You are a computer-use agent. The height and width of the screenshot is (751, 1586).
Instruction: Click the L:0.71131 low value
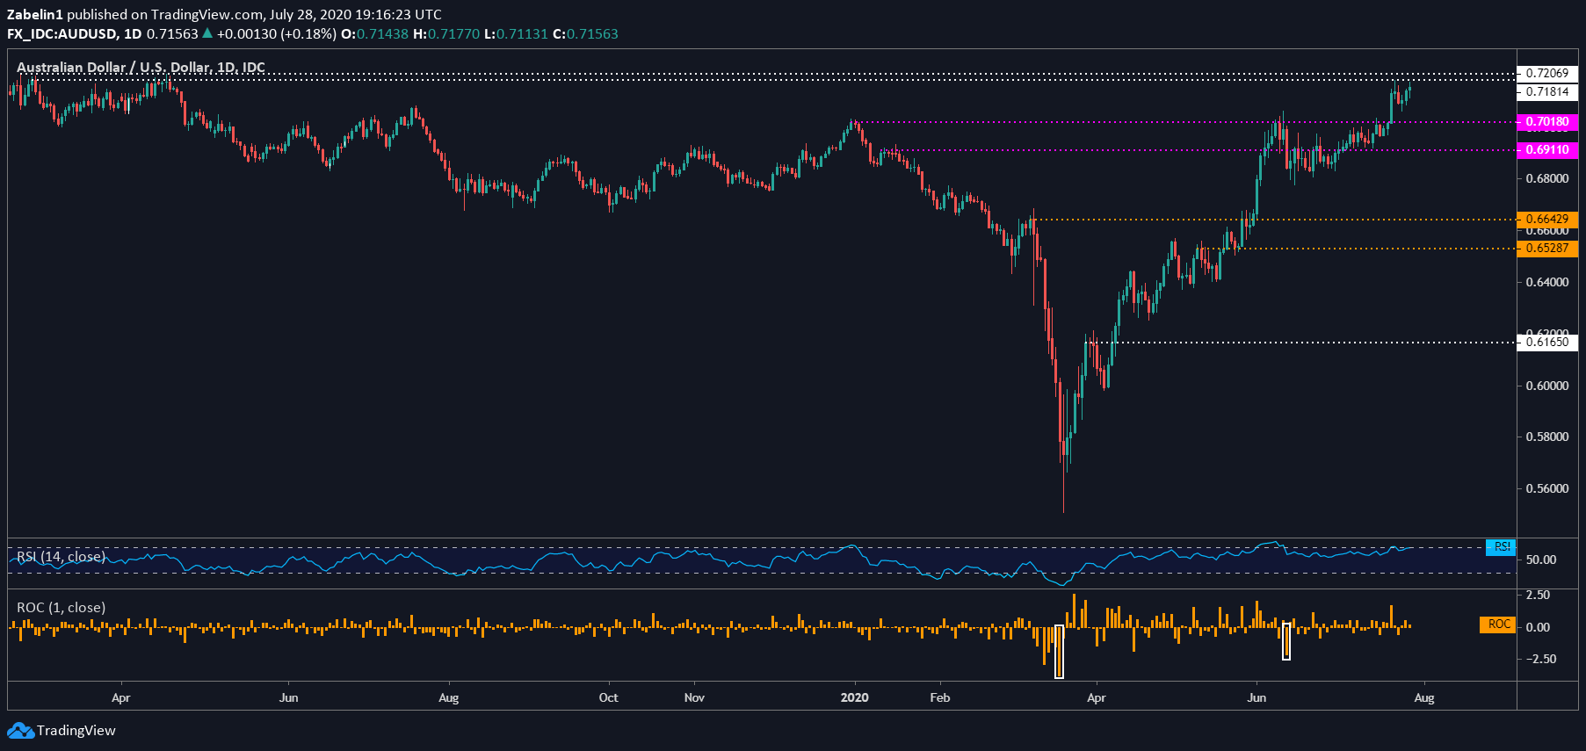pyautogui.click(x=516, y=33)
